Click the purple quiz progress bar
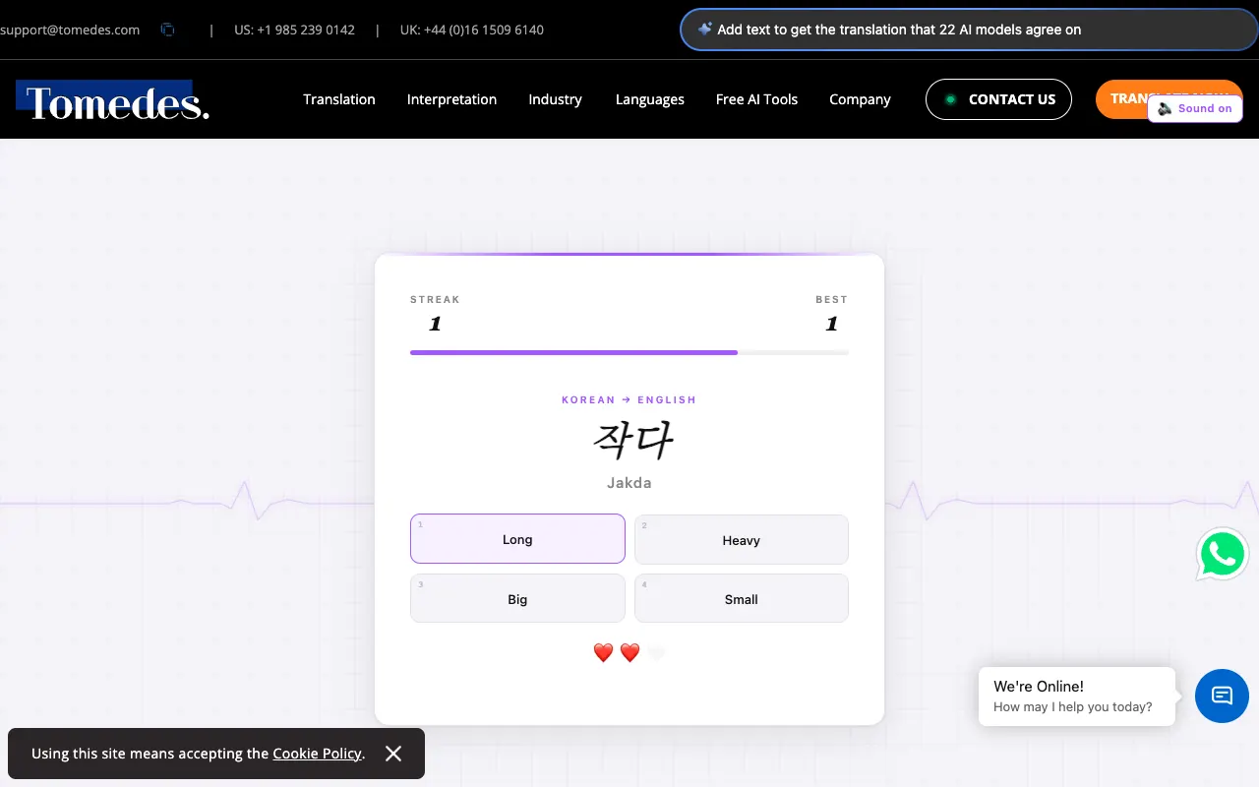Image resolution: width=1259 pixels, height=787 pixels. coord(629,352)
